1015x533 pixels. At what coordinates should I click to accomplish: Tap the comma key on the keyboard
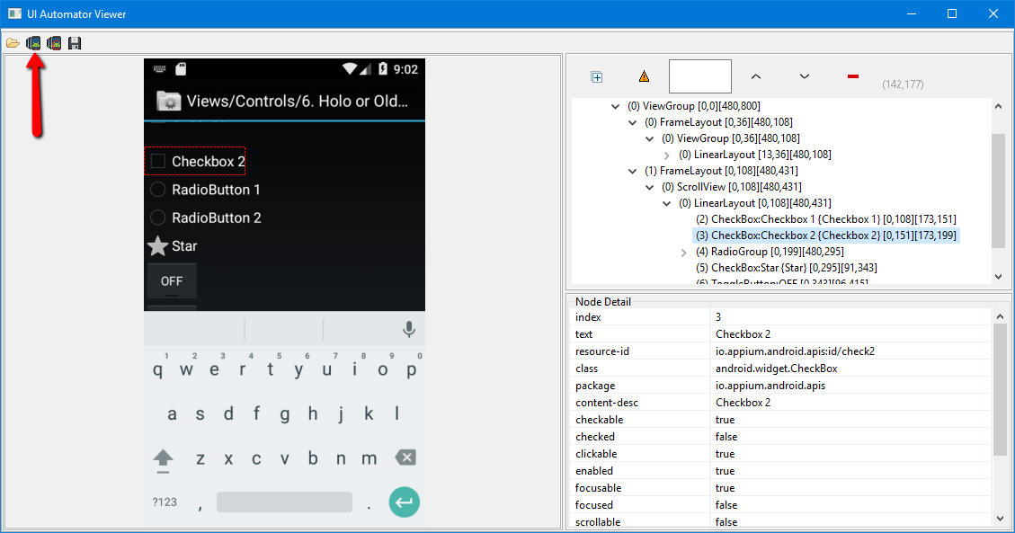(x=200, y=506)
